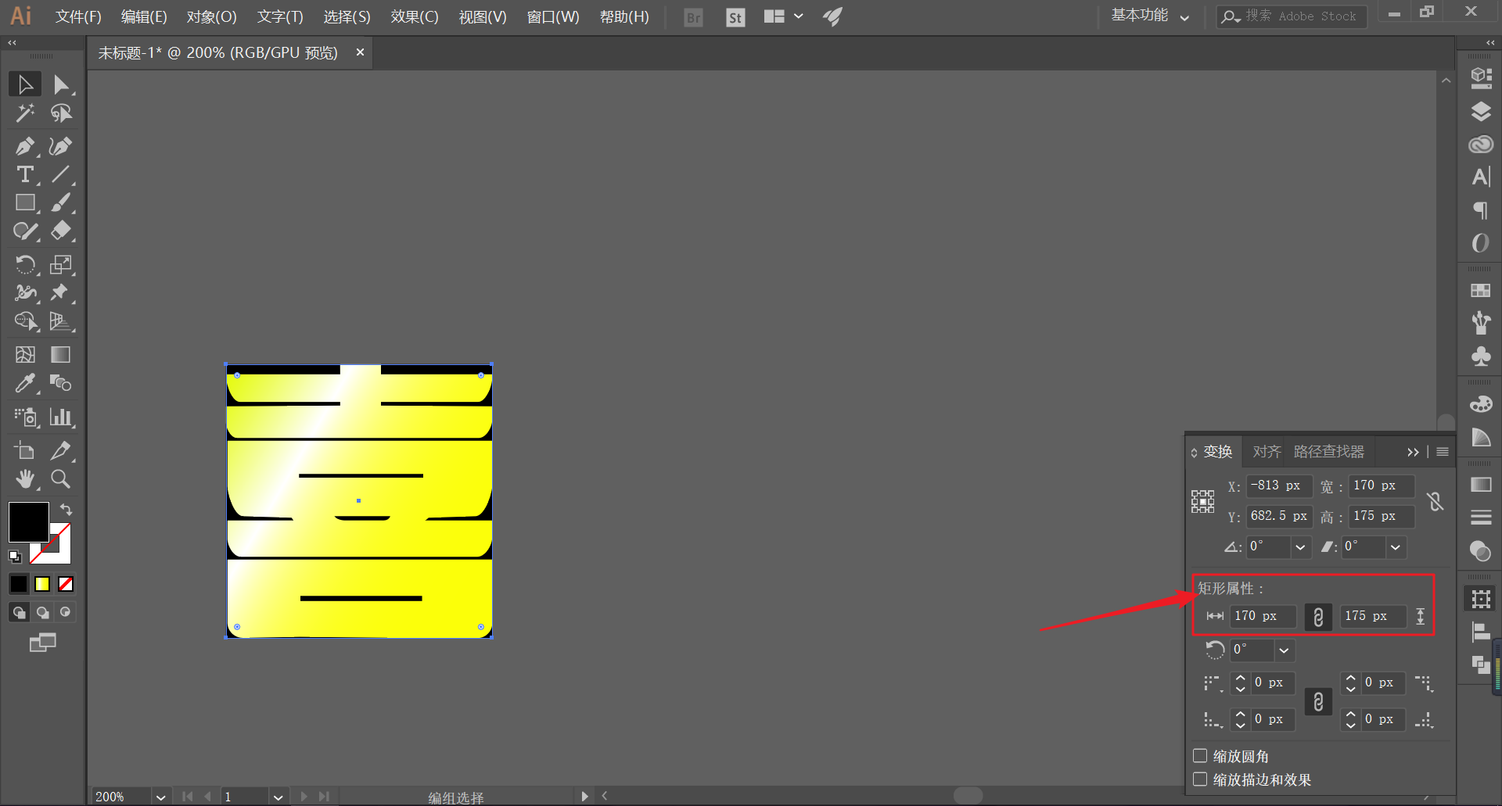Select the Shaper tool
This screenshot has height=806, width=1502.
click(25, 231)
